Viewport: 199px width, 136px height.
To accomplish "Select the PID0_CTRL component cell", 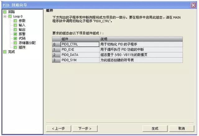I will (x=79, y=44).
